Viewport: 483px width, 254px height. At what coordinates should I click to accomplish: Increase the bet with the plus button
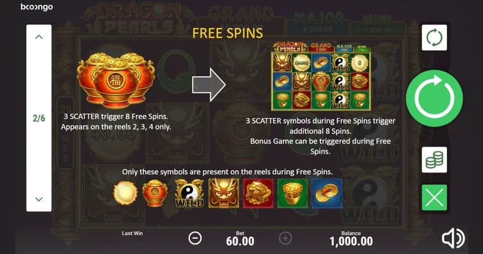[x=285, y=238]
